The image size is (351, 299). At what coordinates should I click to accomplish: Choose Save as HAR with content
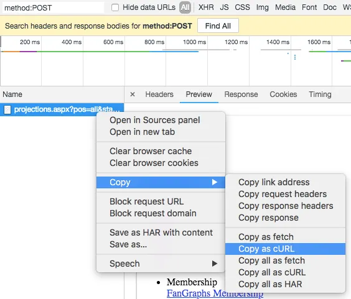tap(161, 232)
